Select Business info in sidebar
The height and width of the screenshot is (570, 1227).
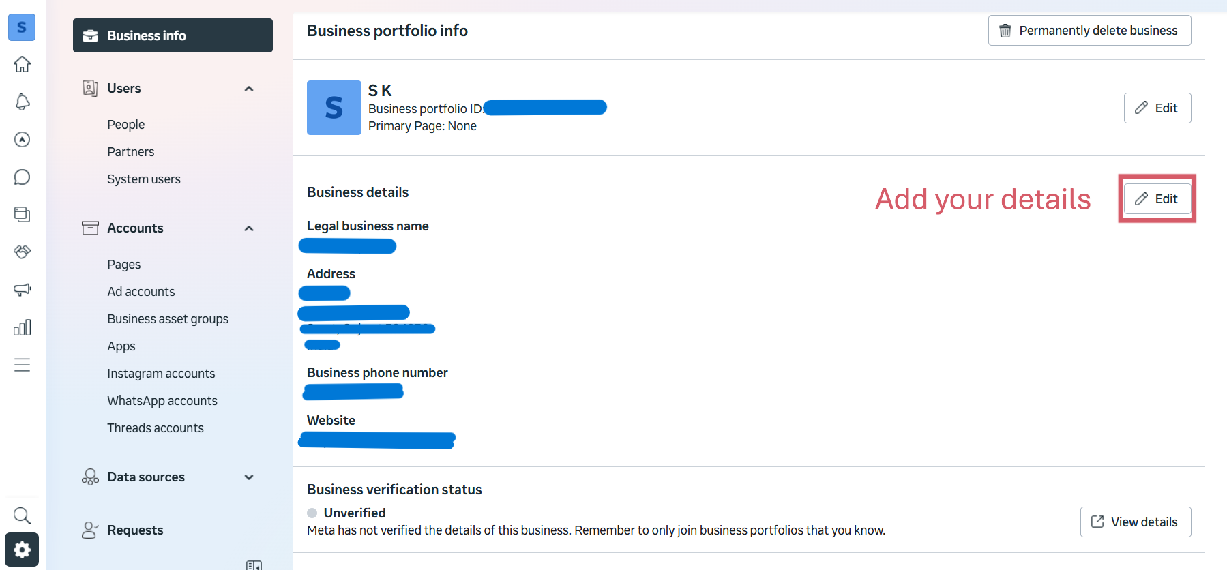tap(173, 35)
